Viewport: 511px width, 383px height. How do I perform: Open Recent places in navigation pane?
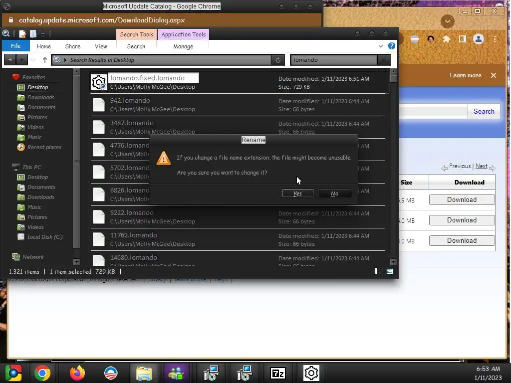[44, 147]
